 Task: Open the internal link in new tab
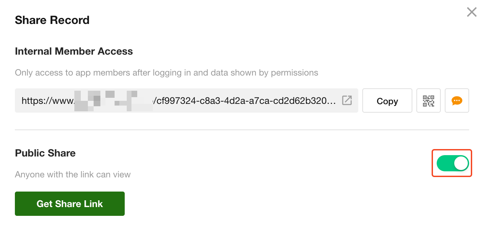click(347, 100)
